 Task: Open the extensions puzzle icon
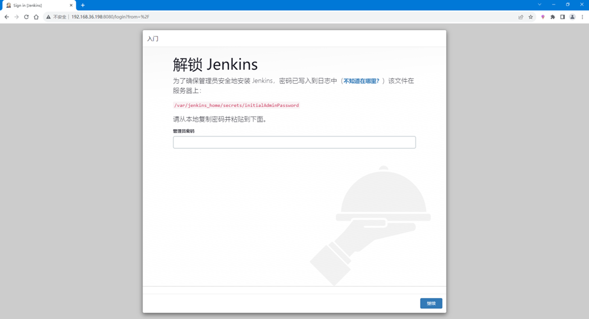click(x=553, y=17)
